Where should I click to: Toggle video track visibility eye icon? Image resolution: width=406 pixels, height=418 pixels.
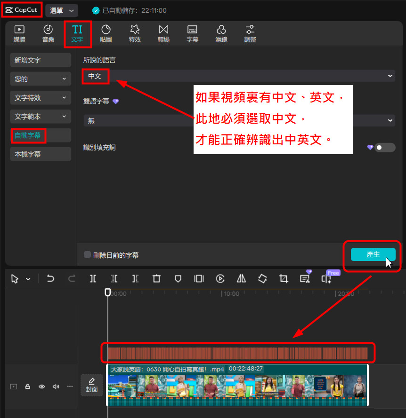(x=42, y=386)
